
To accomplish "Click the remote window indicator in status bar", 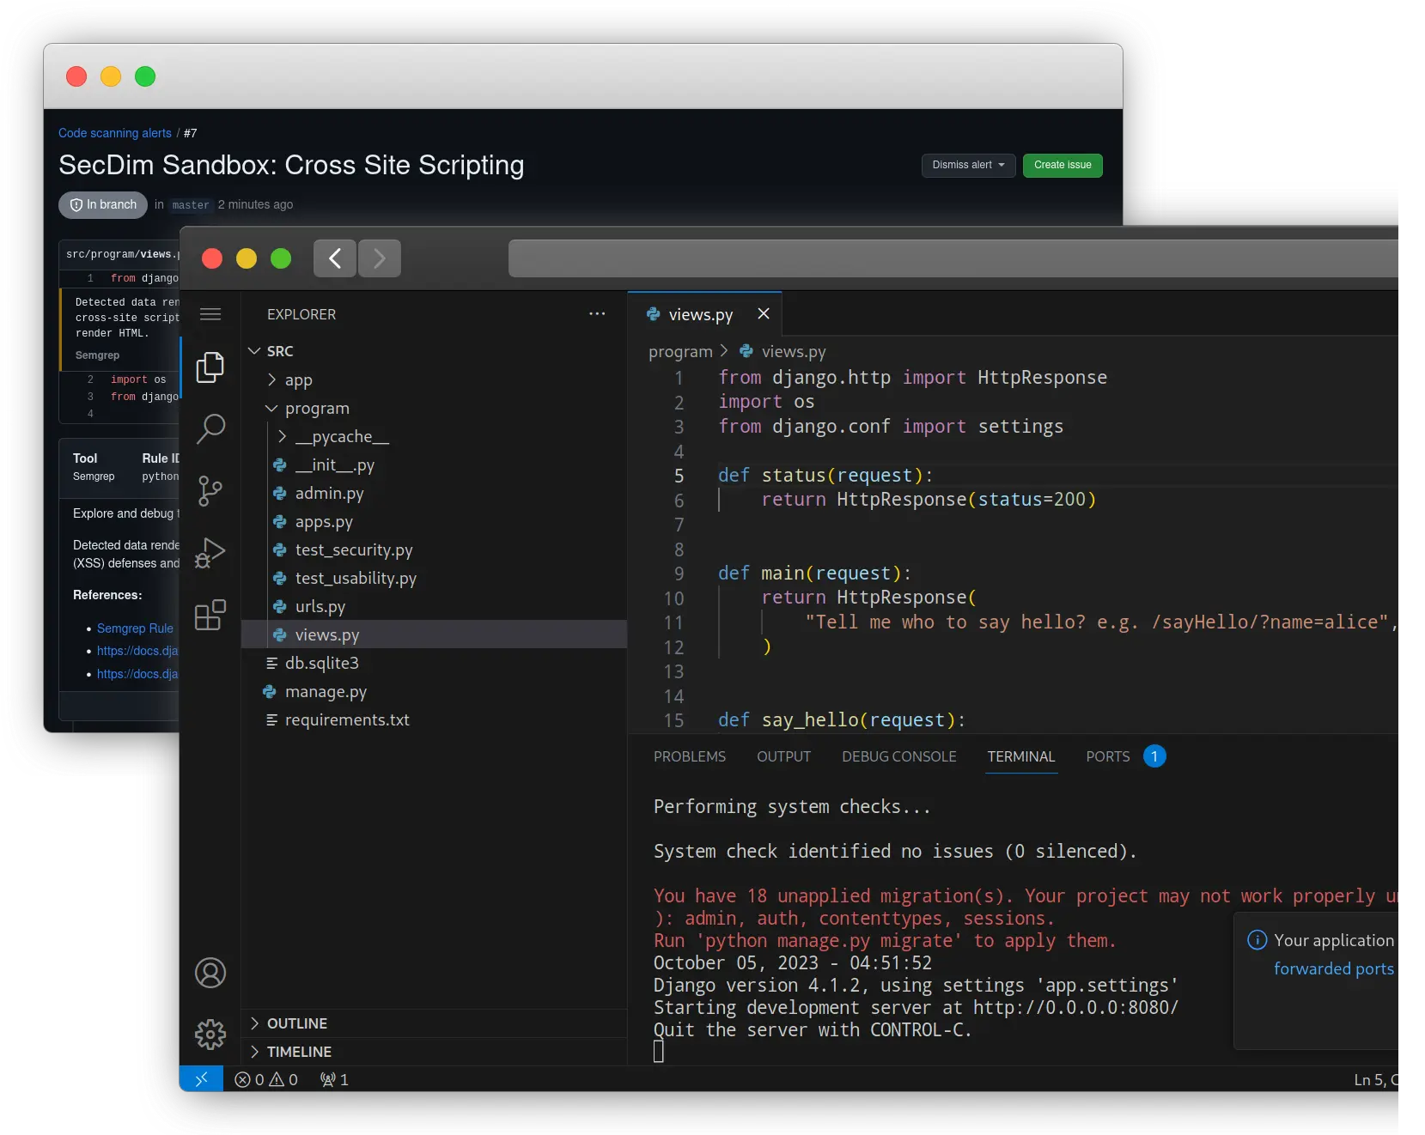I will (201, 1079).
